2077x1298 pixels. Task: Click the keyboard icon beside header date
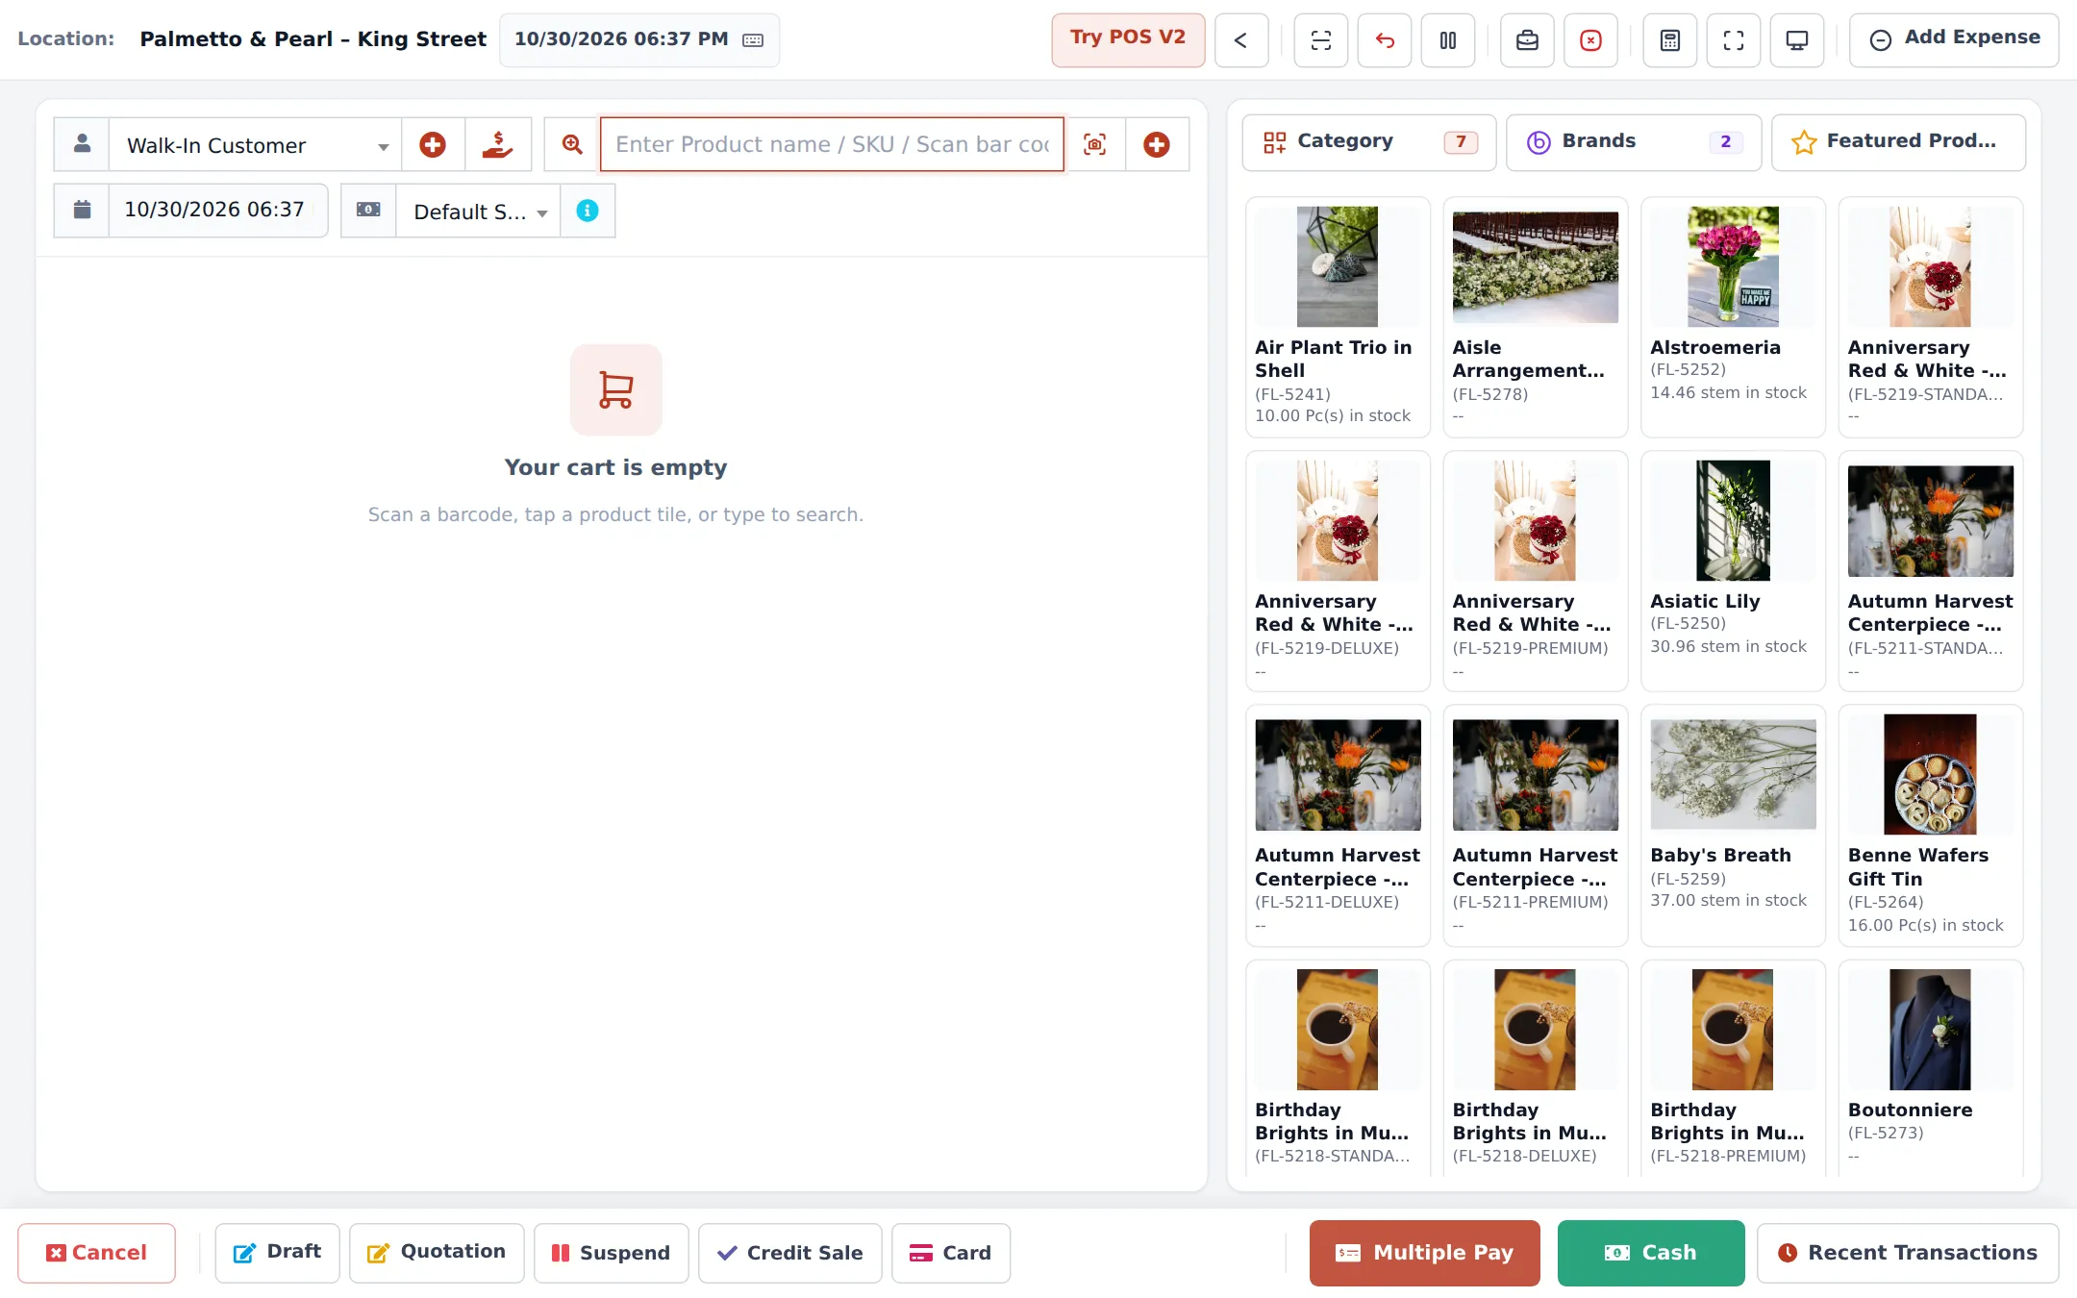(x=753, y=40)
